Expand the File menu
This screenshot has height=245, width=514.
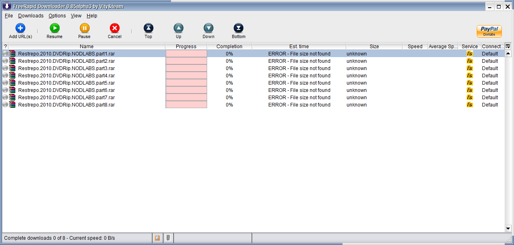point(9,16)
